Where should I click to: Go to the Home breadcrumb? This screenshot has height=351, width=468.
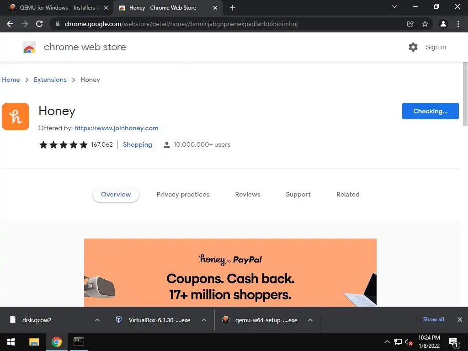click(x=11, y=80)
